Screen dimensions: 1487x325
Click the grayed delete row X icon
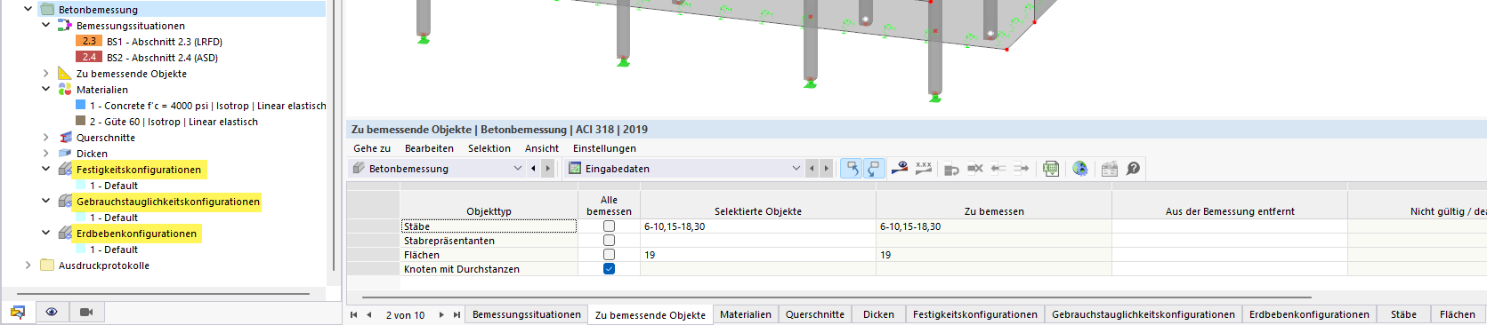(x=975, y=168)
